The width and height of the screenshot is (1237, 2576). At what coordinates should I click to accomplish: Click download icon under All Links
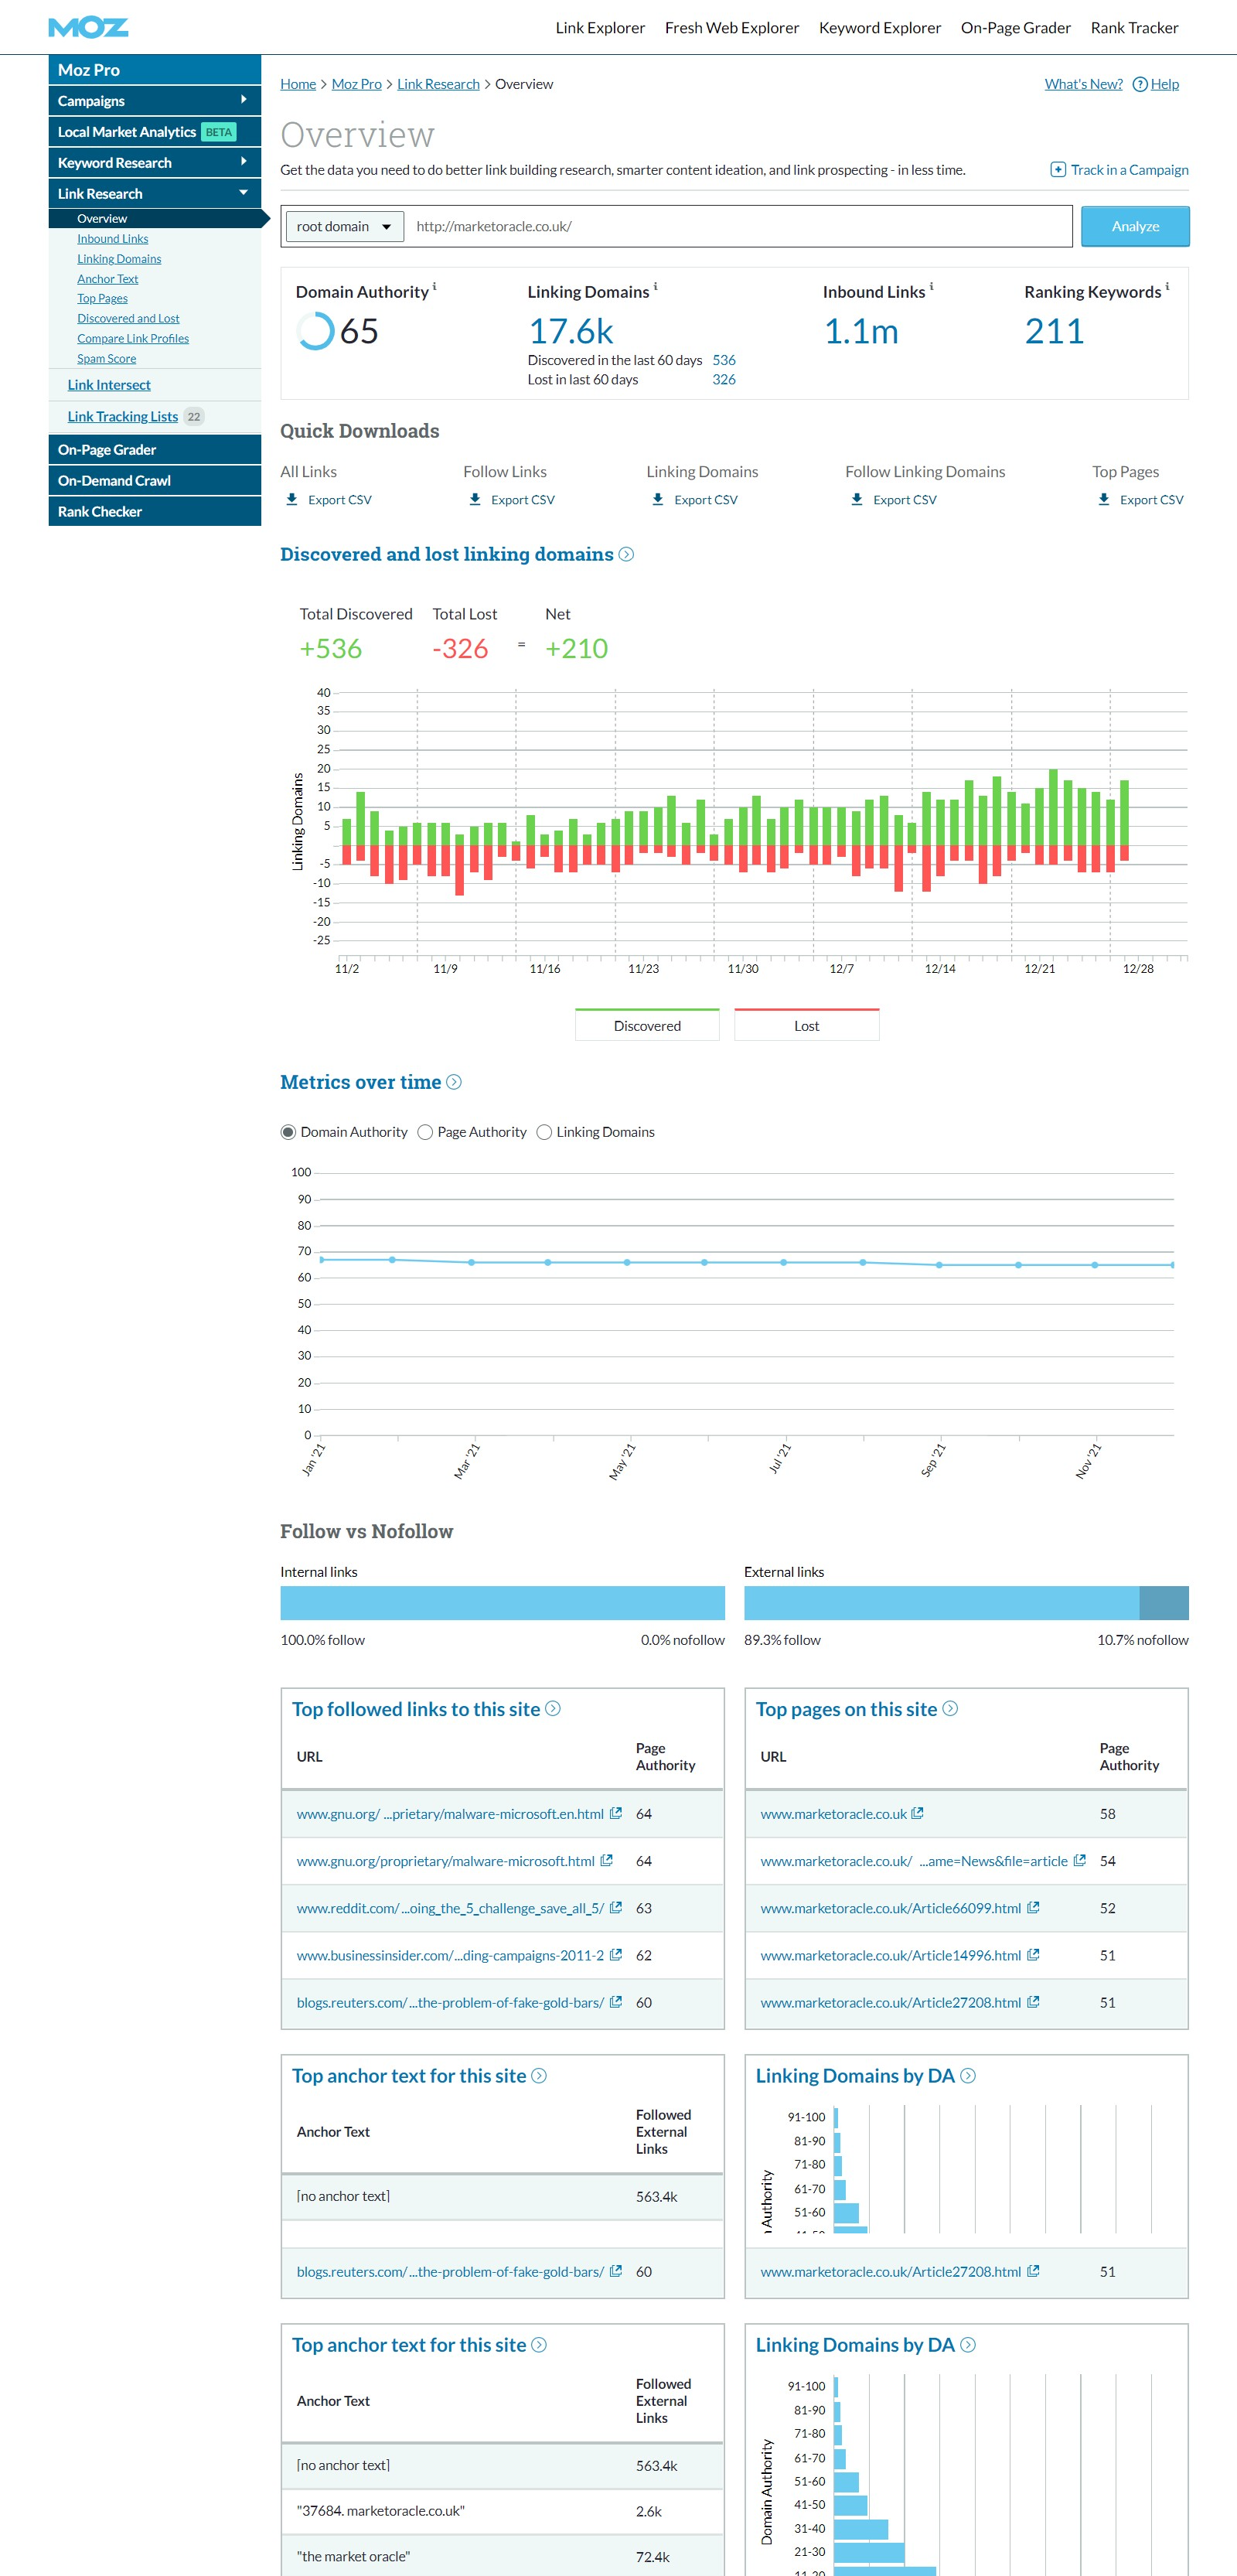(x=292, y=499)
